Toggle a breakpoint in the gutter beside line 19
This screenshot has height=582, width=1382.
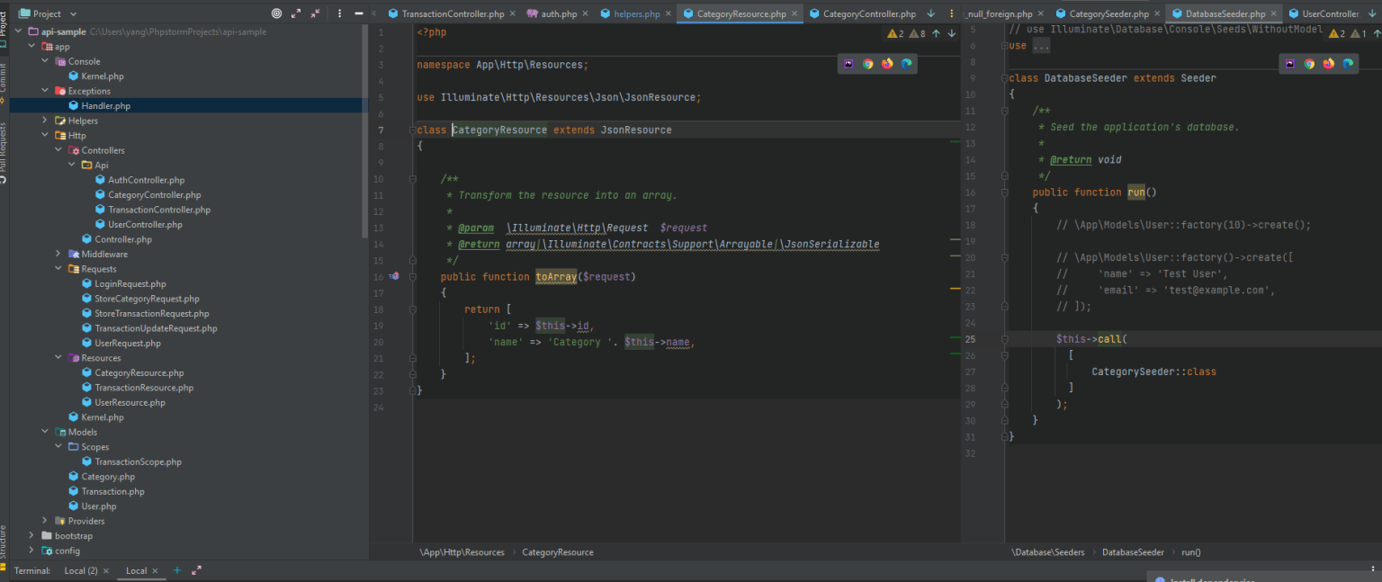point(396,326)
